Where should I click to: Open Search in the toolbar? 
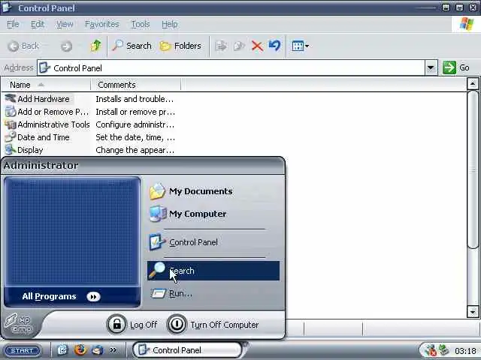[x=132, y=46]
